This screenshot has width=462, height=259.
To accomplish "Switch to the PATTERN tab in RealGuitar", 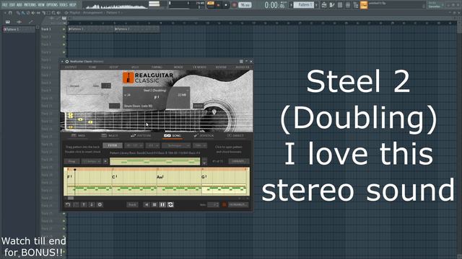I will (141, 136).
